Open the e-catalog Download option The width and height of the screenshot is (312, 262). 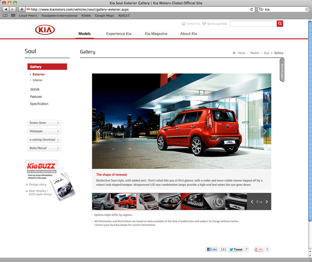point(44,140)
